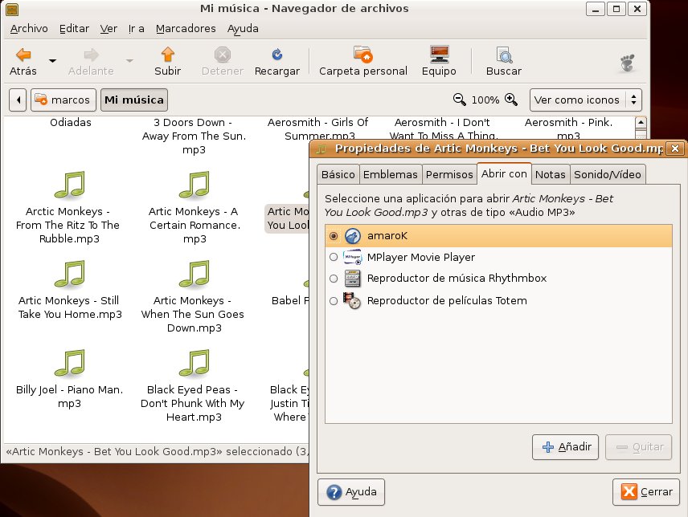Click the Ayuda help button
This screenshot has width=688, height=517.
pyautogui.click(x=352, y=491)
